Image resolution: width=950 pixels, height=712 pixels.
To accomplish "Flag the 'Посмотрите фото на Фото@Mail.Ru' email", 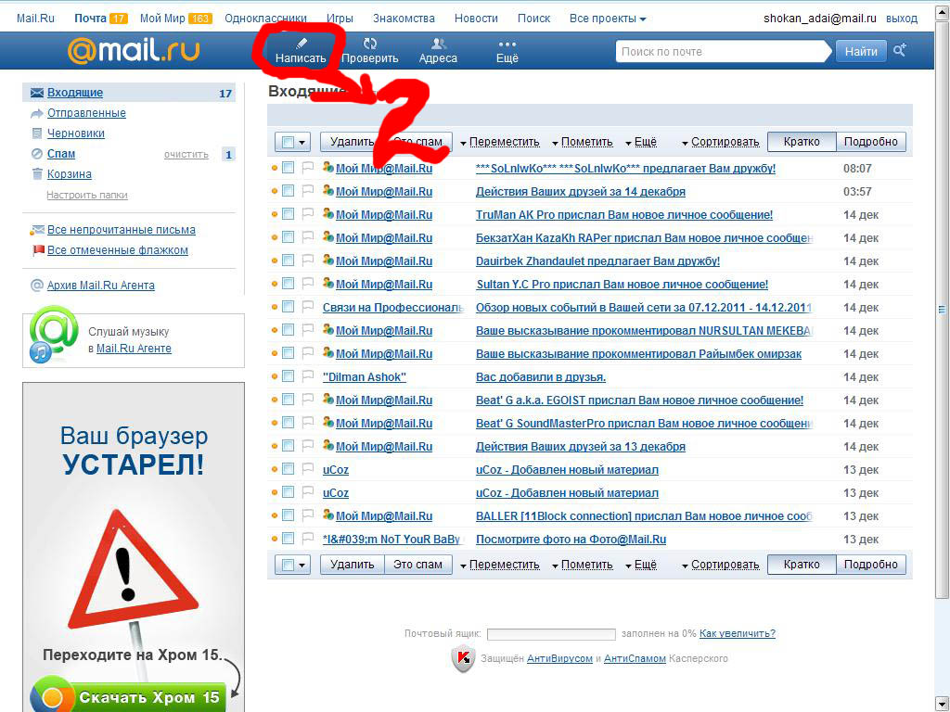I will 307,539.
